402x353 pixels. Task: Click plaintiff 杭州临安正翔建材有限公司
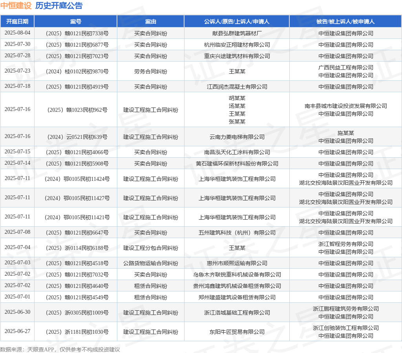[237, 45]
